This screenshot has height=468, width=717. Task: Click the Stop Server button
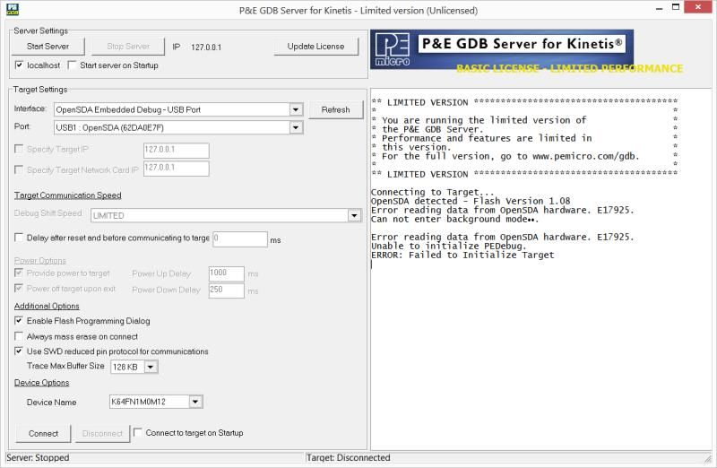click(x=128, y=47)
